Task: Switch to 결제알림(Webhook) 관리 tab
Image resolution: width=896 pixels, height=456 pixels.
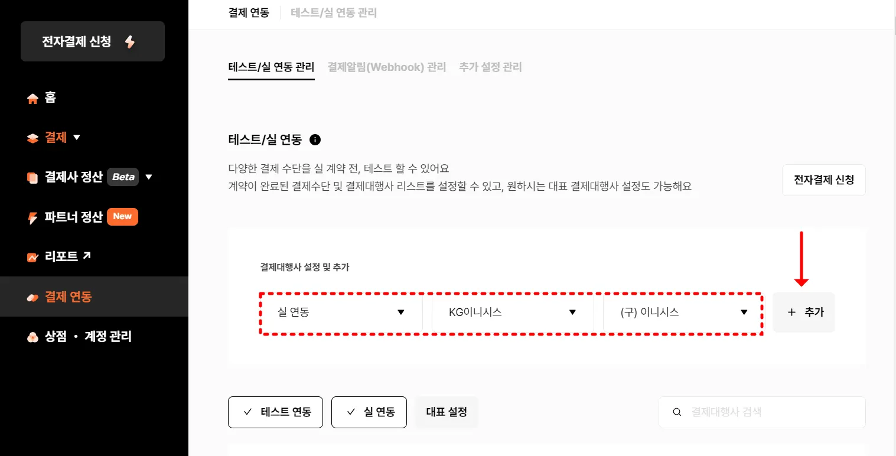Action: (386, 67)
